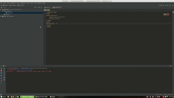This screenshot has height=98, width=174.
Task: Jump down the stack trace arrow in Run panel
Action: click(x=4, y=71)
